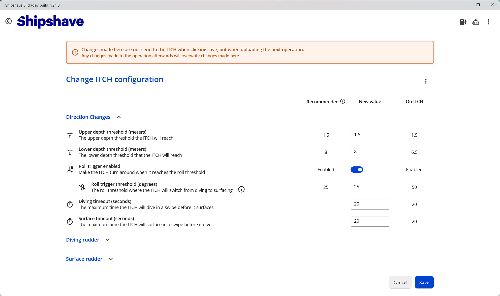This screenshot has width=500, height=296.
Task: Click the info icon beside Recommended header
Action: 343,101
